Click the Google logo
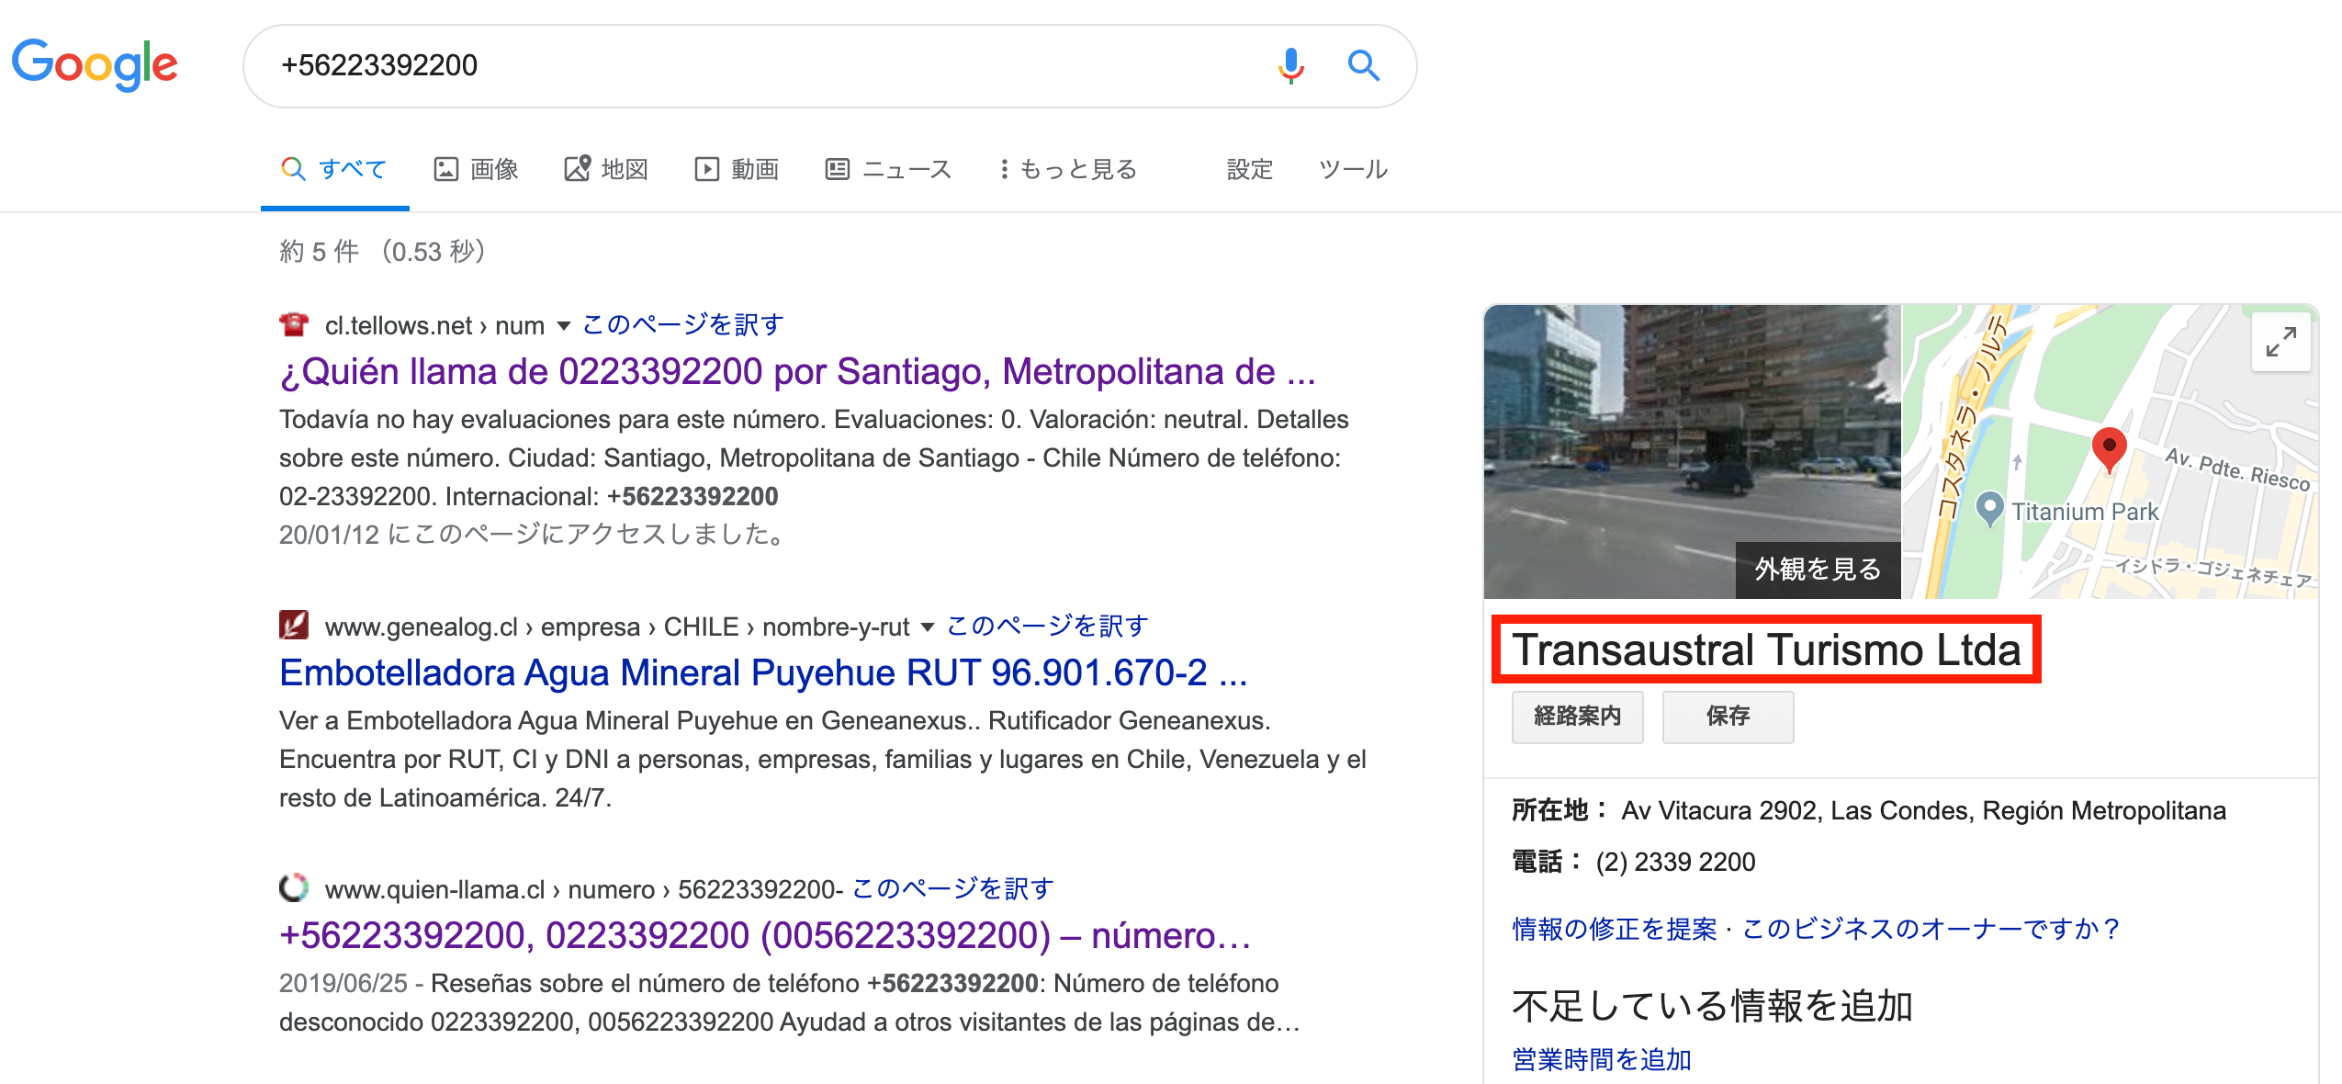The width and height of the screenshot is (2342, 1084). (x=95, y=64)
